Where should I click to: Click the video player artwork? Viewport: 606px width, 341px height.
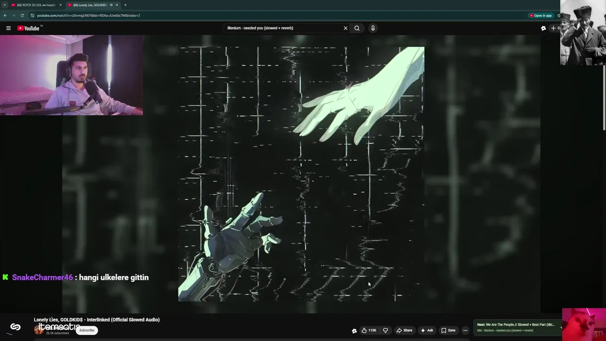click(x=301, y=174)
